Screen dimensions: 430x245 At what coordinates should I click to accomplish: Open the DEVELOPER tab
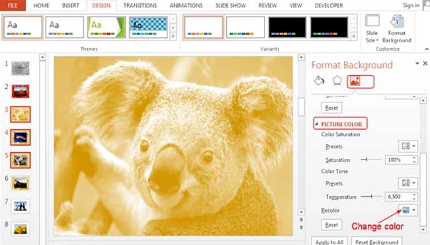coord(329,5)
